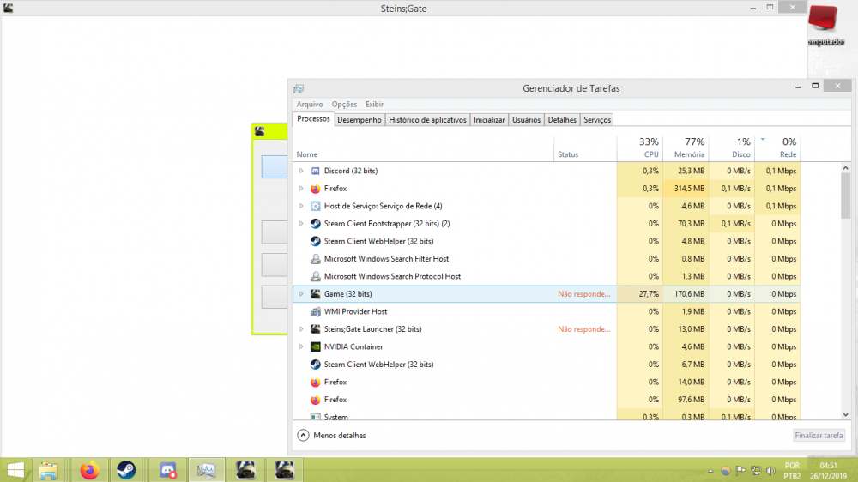The height and width of the screenshot is (482, 858).
Task: Show hidden system tray icons
Action: (x=710, y=471)
